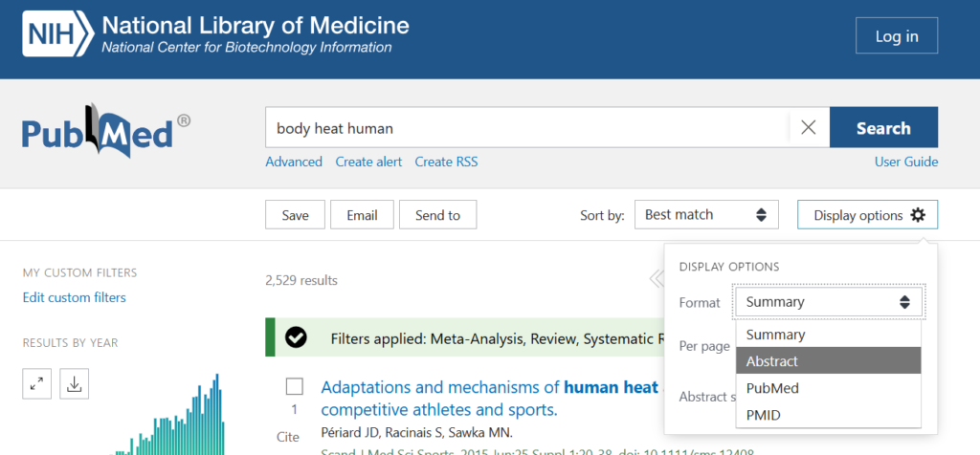Open the PubMed logo home link
Viewport: 980px width, 455px height.
(106, 131)
